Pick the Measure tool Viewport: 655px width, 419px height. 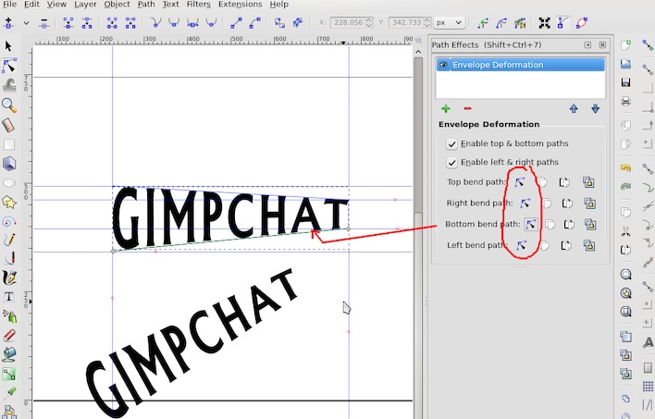coord(8,125)
